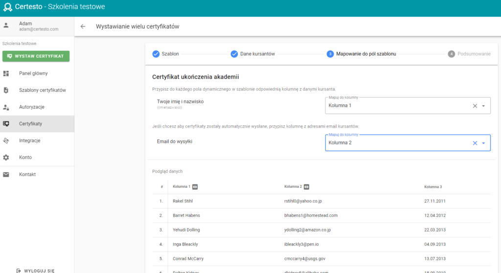Image resolution: width=501 pixels, height=273 pixels.
Task: Click the Certyfikaty certificate icon
Action: point(6,124)
